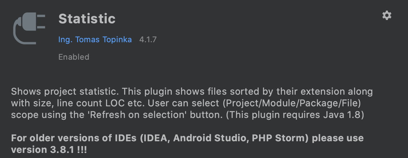This screenshot has width=408, height=158.
Task: Click the Enabled status label
Action: point(74,57)
